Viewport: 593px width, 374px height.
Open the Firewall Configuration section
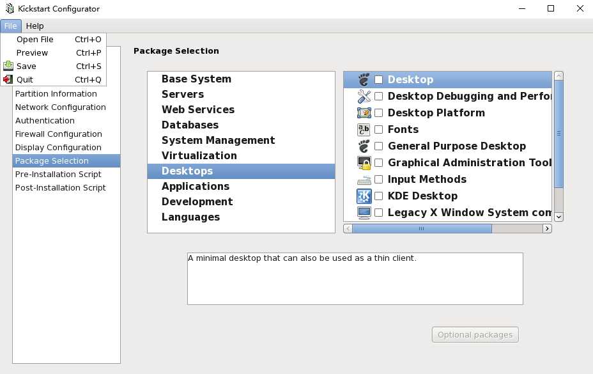coord(59,134)
